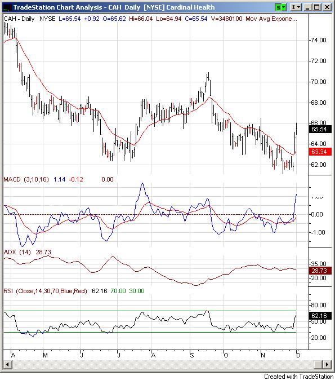Click the 'MACD (3,10,16)' indicator label
This screenshot has height=380, width=335.
(26, 179)
